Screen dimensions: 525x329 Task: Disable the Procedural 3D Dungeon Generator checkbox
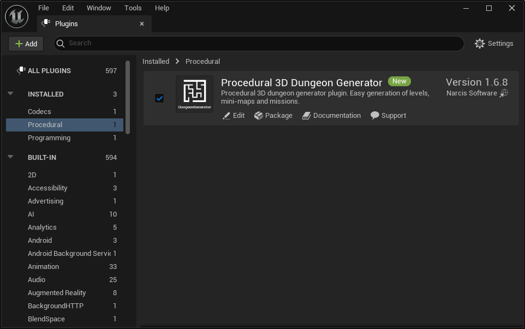click(x=159, y=98)
